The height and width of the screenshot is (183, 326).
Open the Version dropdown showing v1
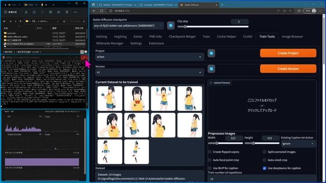coord(149,72)
